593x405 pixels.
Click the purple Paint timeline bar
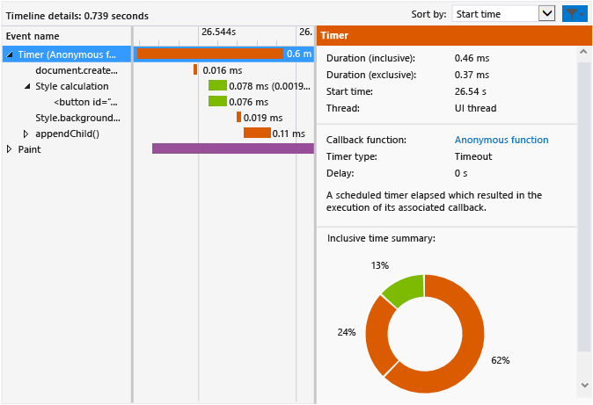tap(232, 148)
